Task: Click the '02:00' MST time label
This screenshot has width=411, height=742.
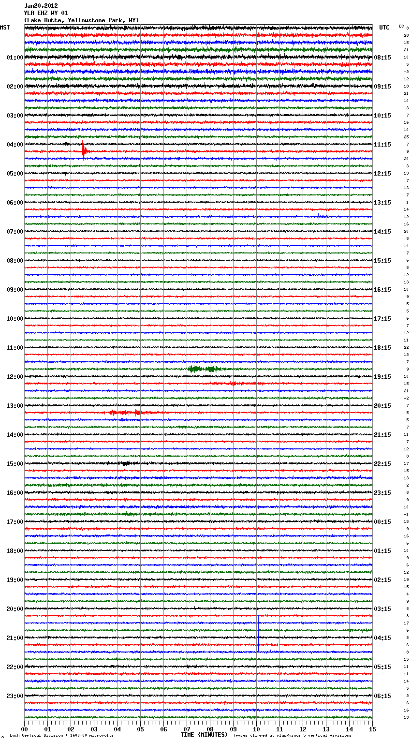Action: coord(15,87)
